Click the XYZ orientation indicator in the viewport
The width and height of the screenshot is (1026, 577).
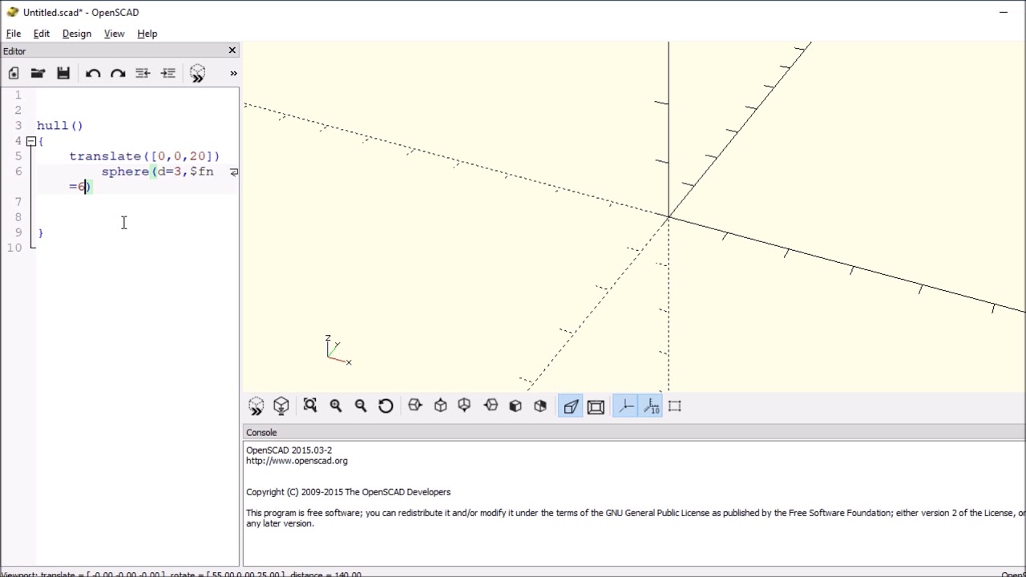click(x=337, y=351)
